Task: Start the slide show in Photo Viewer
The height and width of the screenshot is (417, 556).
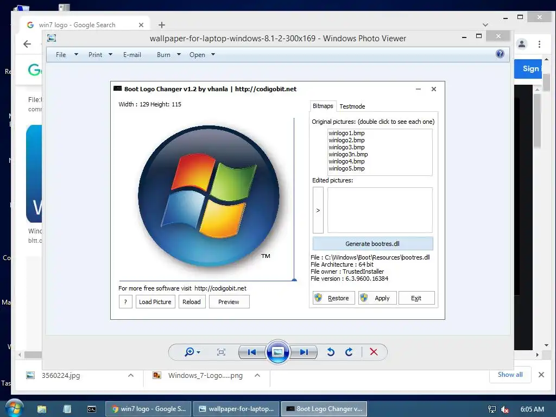Action: coord(277,352)
